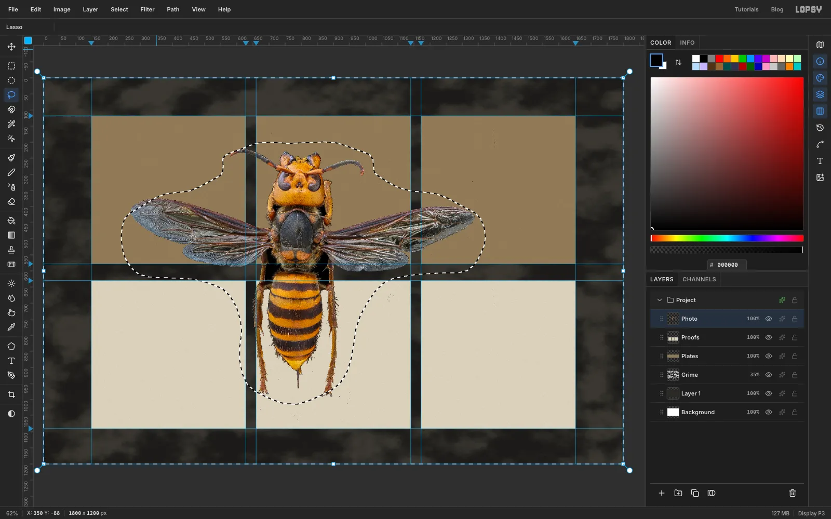Select the Polygon shape tool
Viewport: 831px width, 519px height.
click(x=11, y=346)
